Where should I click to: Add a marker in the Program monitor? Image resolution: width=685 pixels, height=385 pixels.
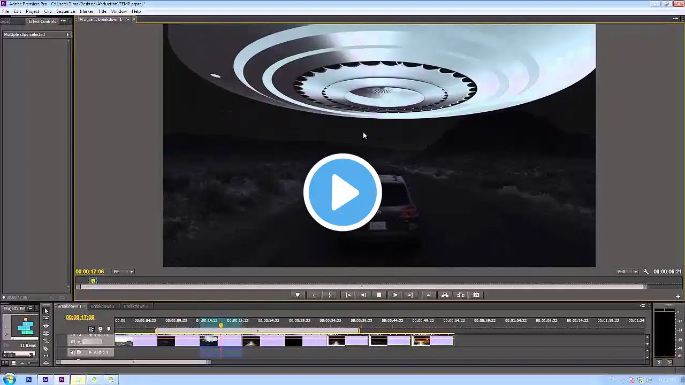(298, 295)
